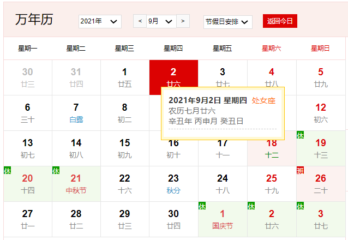Select October 1 国庆节
This screenshot has width=348, height=240.
223,219
